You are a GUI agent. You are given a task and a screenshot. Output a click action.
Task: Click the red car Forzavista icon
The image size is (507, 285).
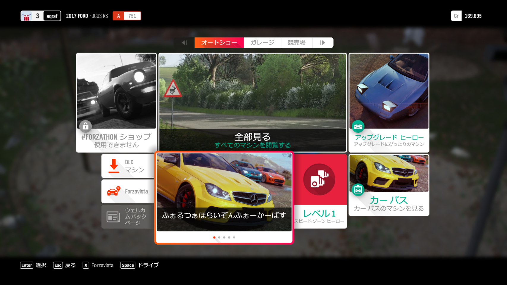coord(113,191)
